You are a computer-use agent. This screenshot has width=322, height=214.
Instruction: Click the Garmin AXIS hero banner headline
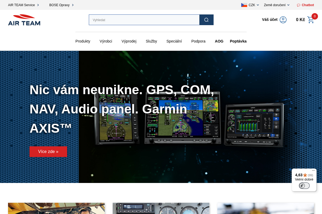click(122, 109)
